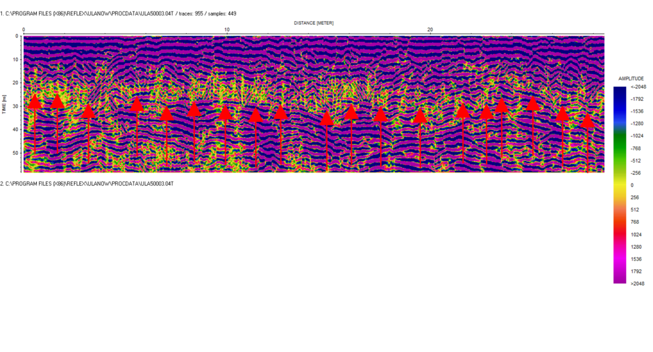Click the AMPLITUDE legend title
Image resolution: width=653 pixels, height=352 pixels.
point(631,78)
